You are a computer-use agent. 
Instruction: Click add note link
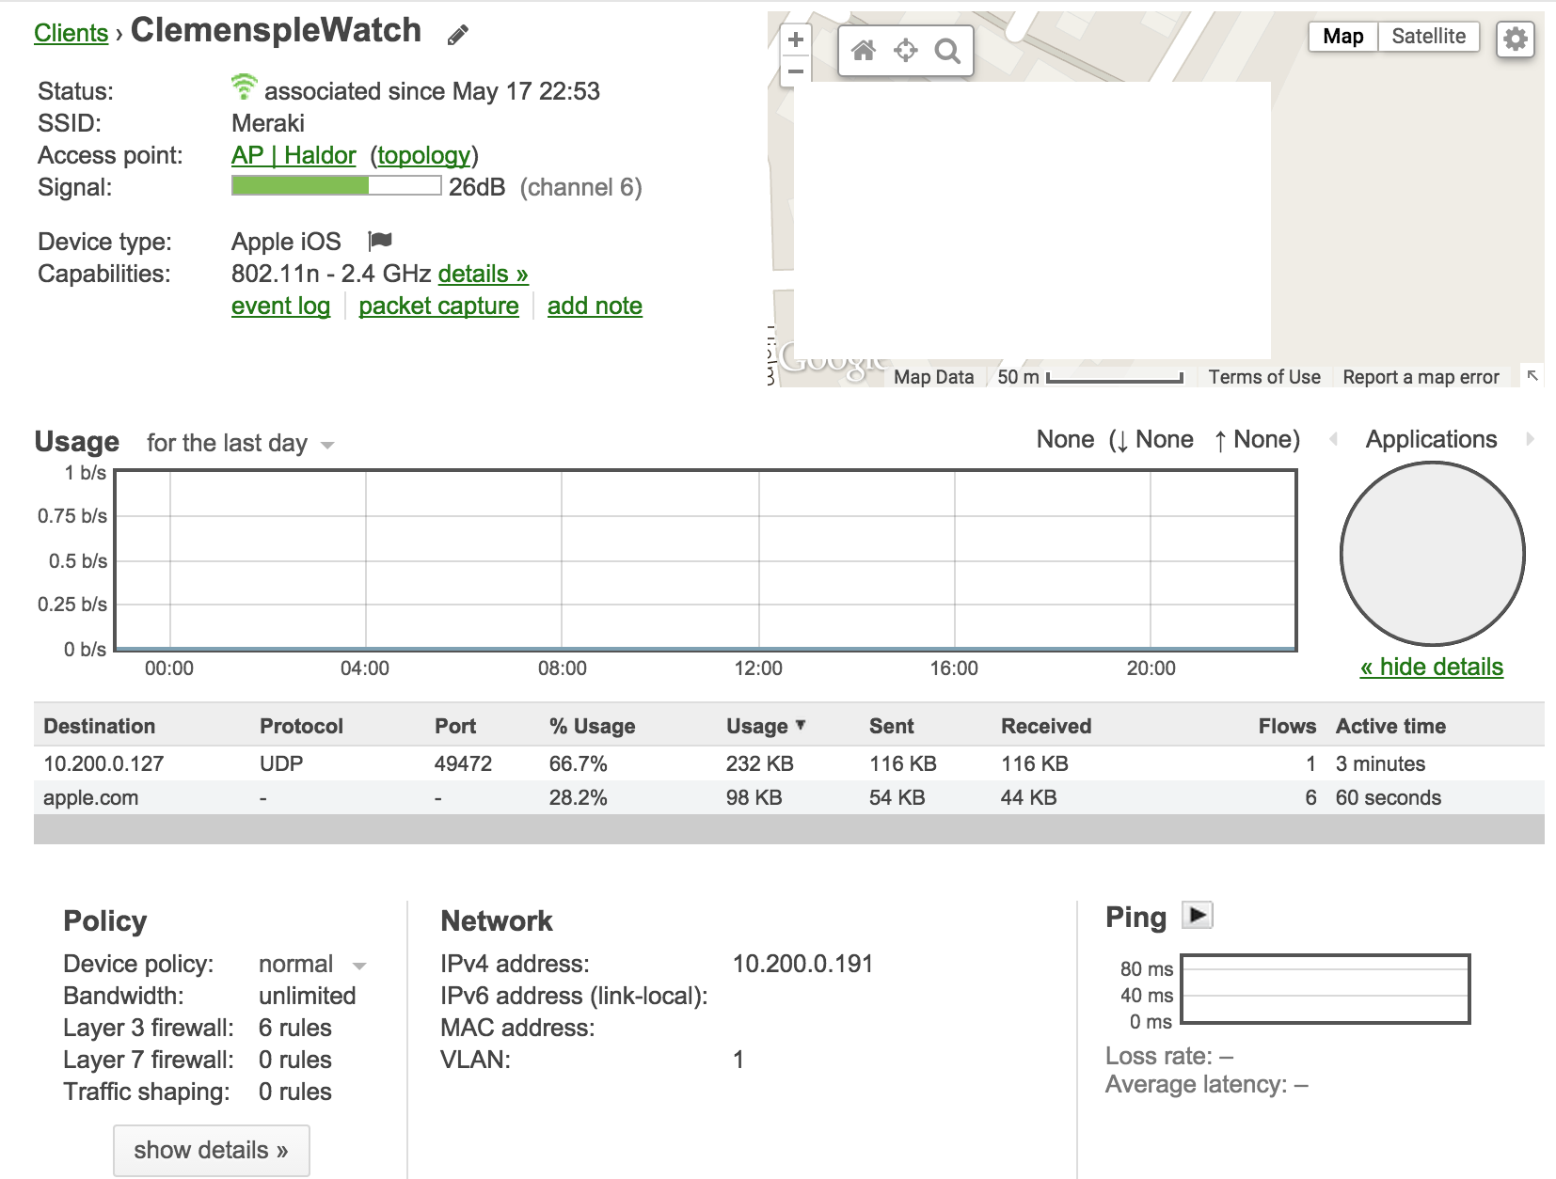[595, 306]
